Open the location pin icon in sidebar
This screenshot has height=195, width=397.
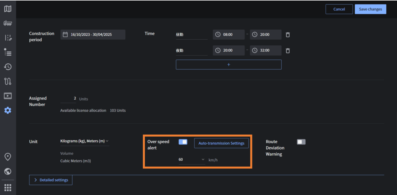point(8,157)
